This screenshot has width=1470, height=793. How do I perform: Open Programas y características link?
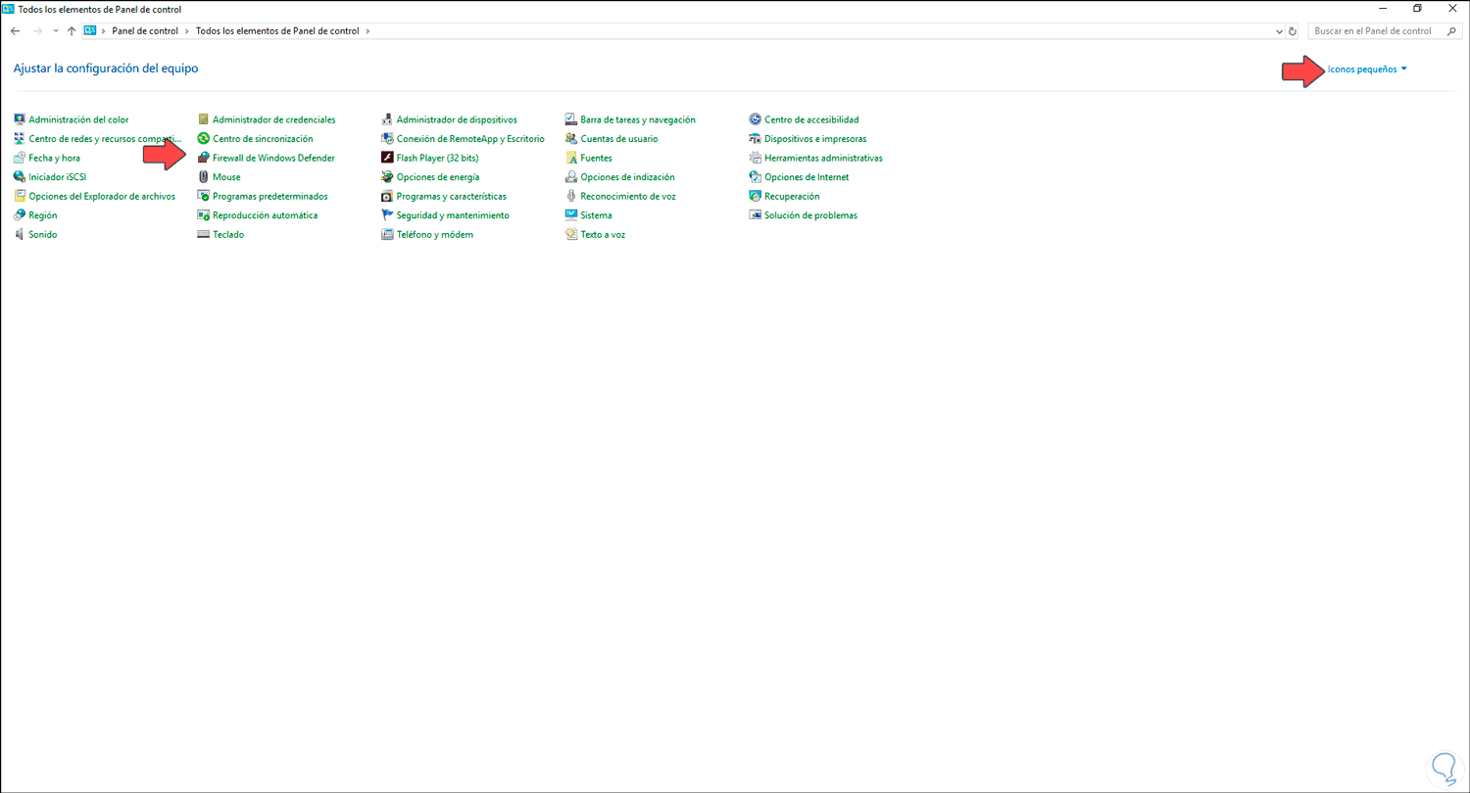(x=452, y=196)
